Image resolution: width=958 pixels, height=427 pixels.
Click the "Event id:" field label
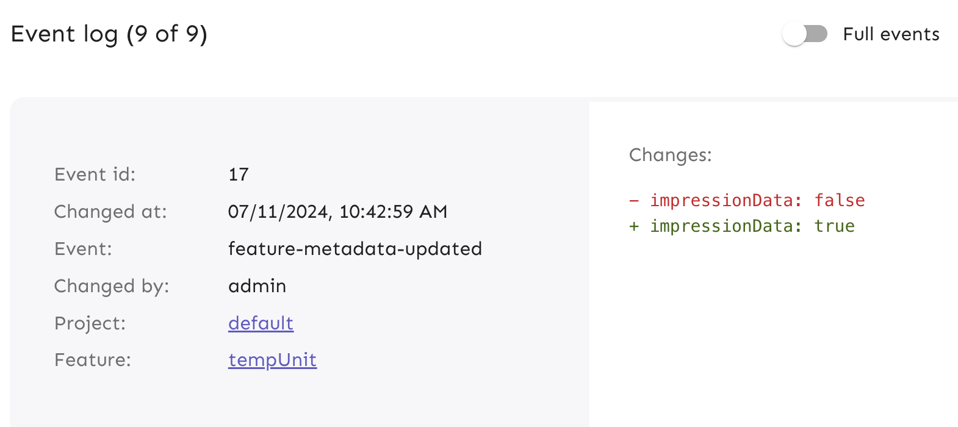tap(95, 175)
